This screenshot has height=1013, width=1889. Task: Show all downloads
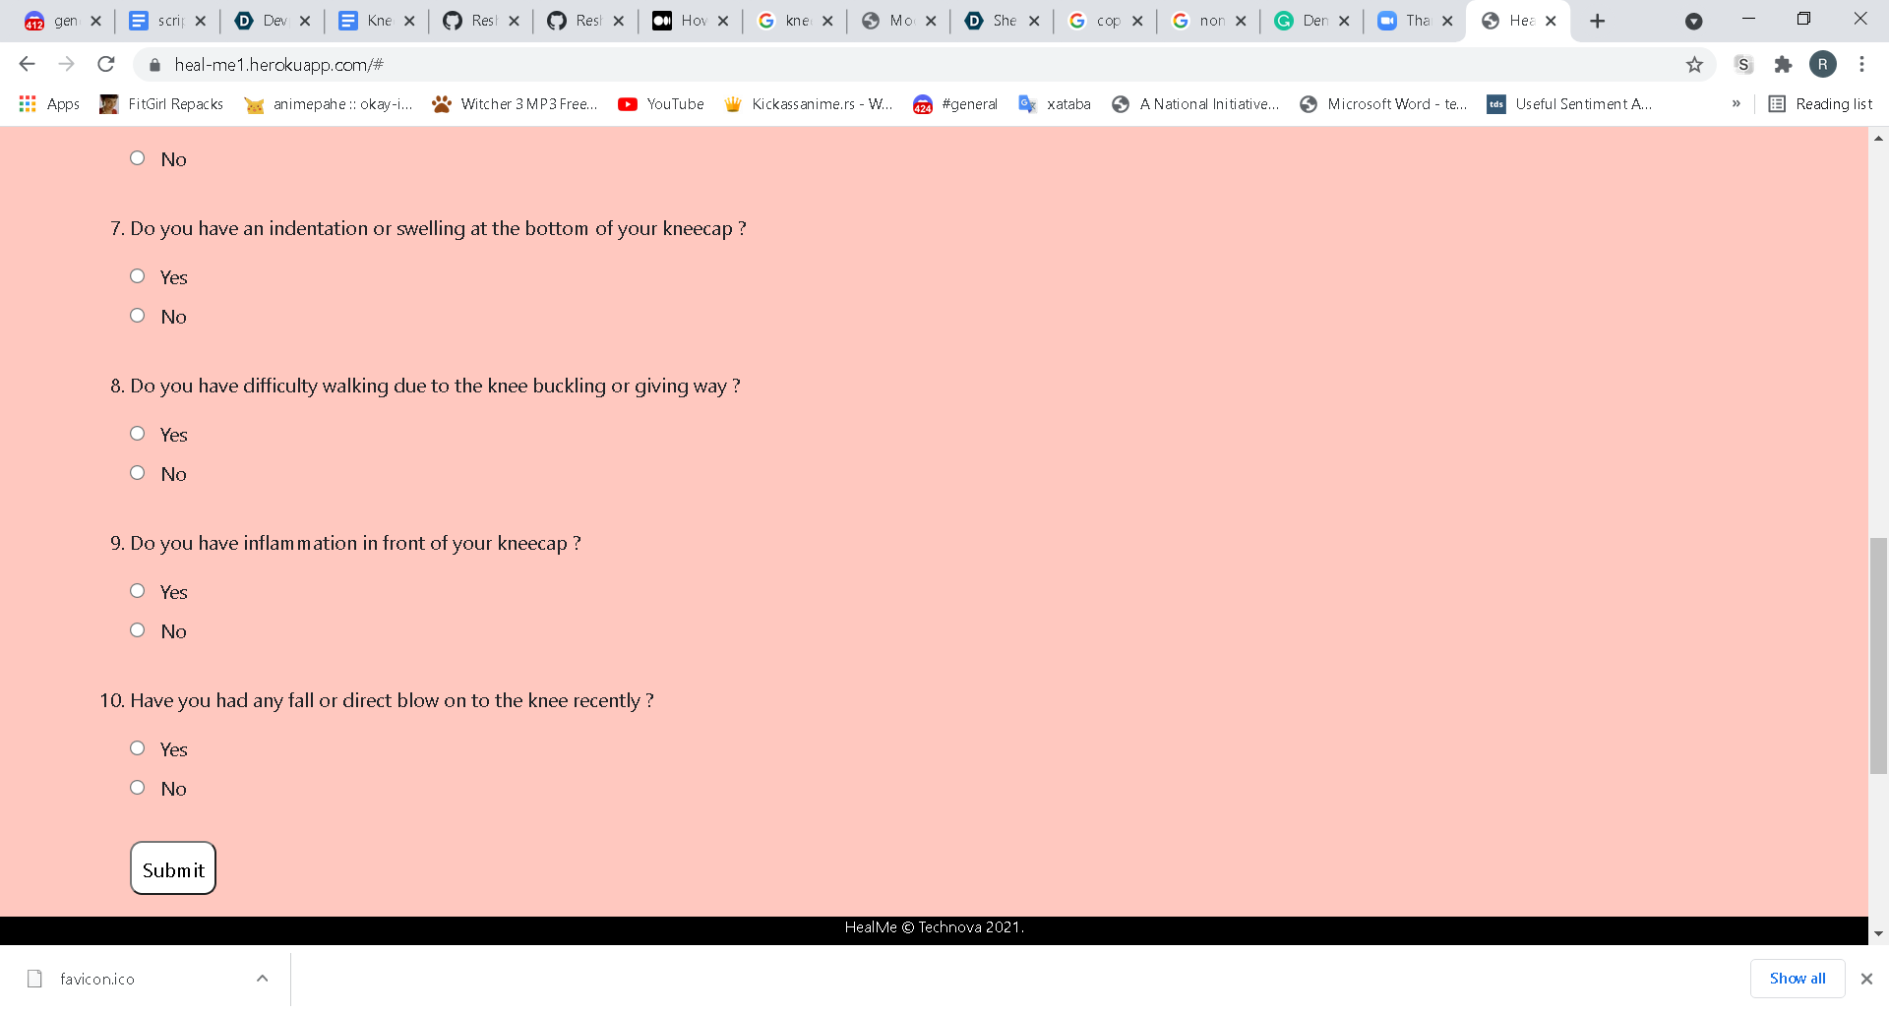(x=1797, y=978)
